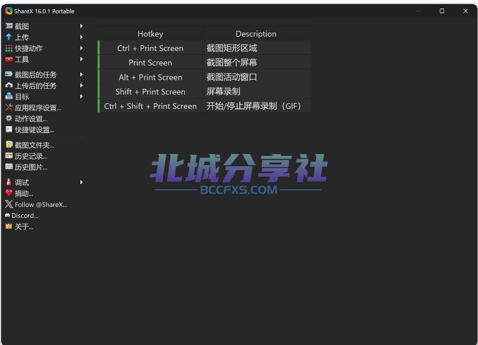Open the 快捷动作 menu item
This screenshot has width=478, height=345.
coord(45,48)
